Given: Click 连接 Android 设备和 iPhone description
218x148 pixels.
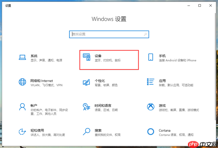Looking at the screenshot, I should tap(178, 60).
